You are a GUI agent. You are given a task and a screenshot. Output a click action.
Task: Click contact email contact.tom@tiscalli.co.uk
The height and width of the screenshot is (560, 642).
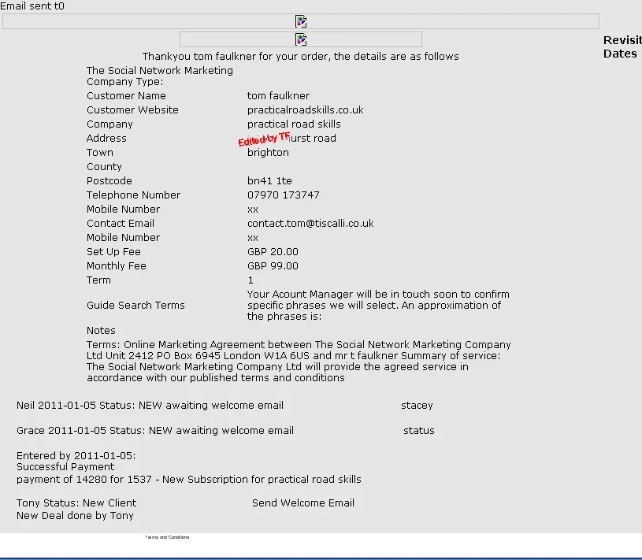[310, 224]
